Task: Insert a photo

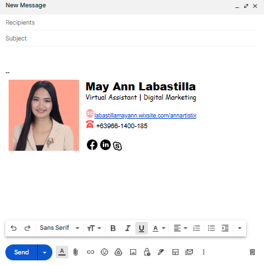Action: click(x=133, y=252)
